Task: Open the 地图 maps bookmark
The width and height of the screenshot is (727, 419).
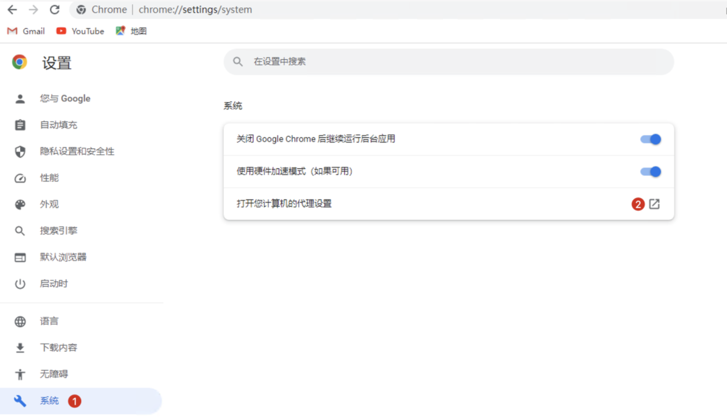Action: point(131,31)
